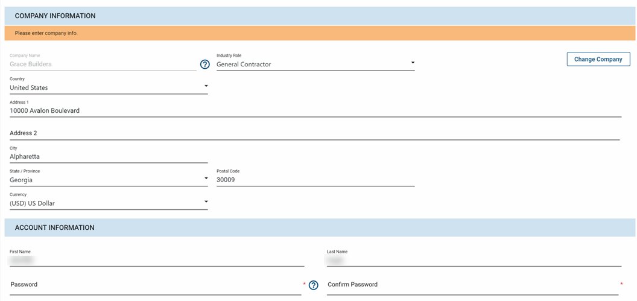637x301 pixels.
Task: Click the help icon beside Company Name
Action: point(204,65)
